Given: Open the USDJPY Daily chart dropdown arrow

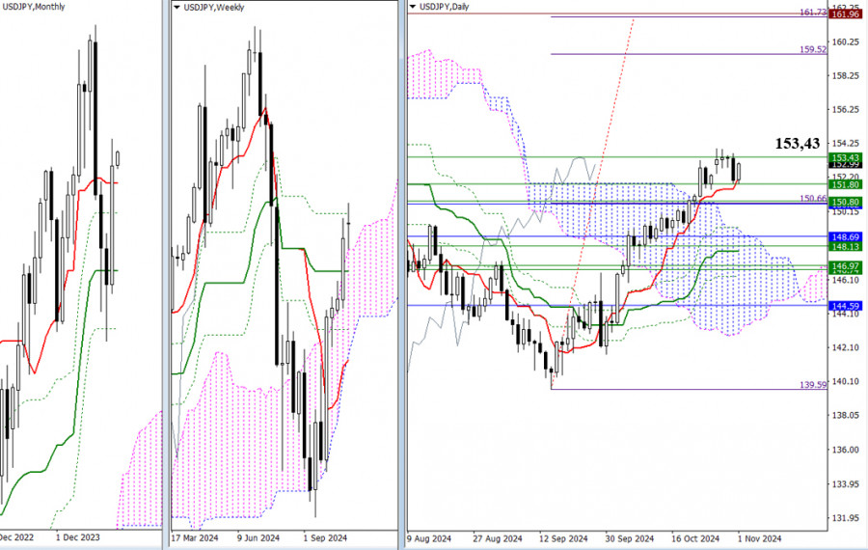Looking at the screenshot, I should coord(413,7).
